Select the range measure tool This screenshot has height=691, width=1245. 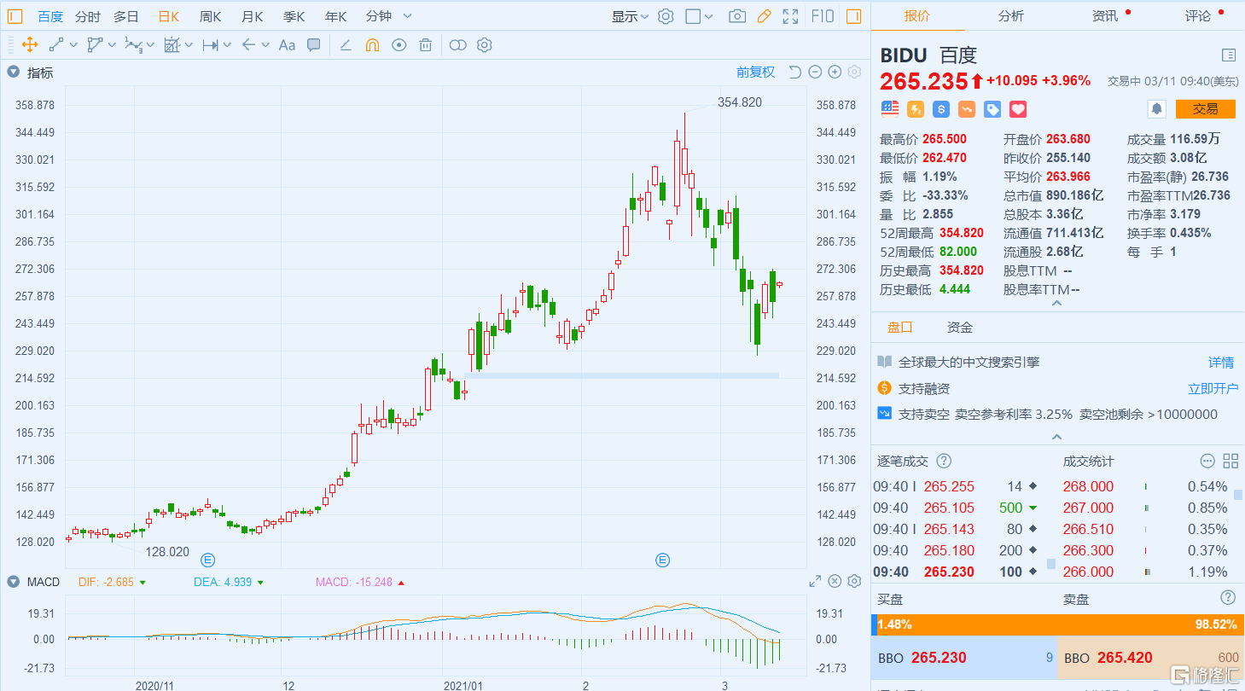[x=210, y=45]
